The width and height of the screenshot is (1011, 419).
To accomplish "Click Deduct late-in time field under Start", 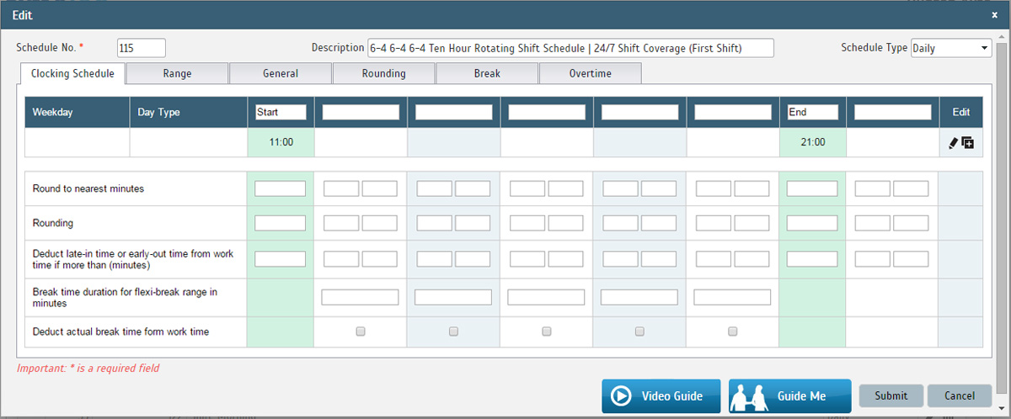I will point(281,258).
